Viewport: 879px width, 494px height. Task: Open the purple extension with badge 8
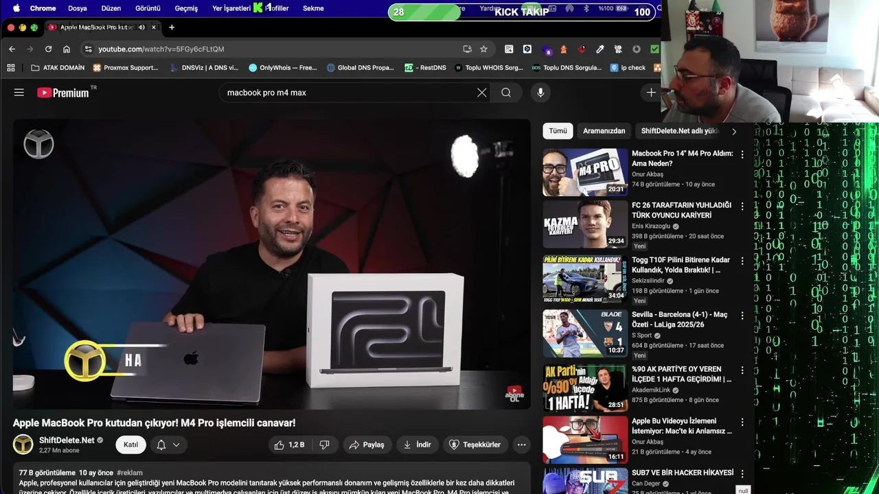click(547, 49)
